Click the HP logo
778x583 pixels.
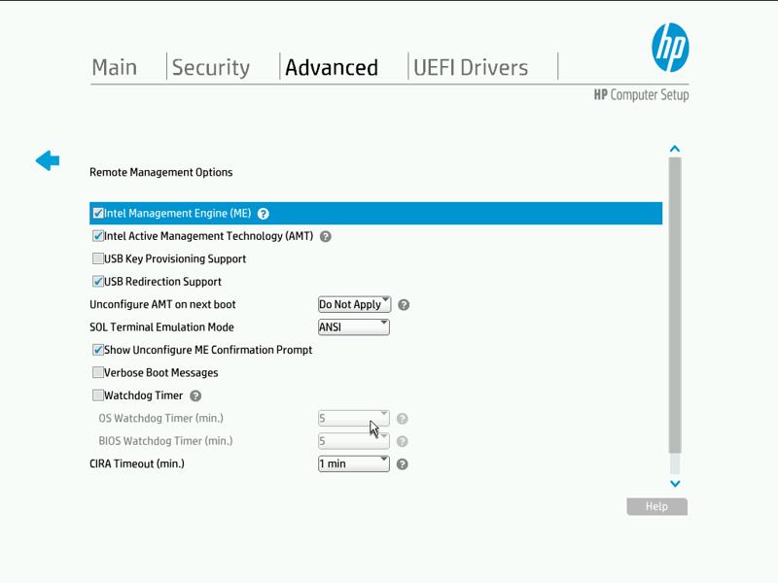(669, 47)
